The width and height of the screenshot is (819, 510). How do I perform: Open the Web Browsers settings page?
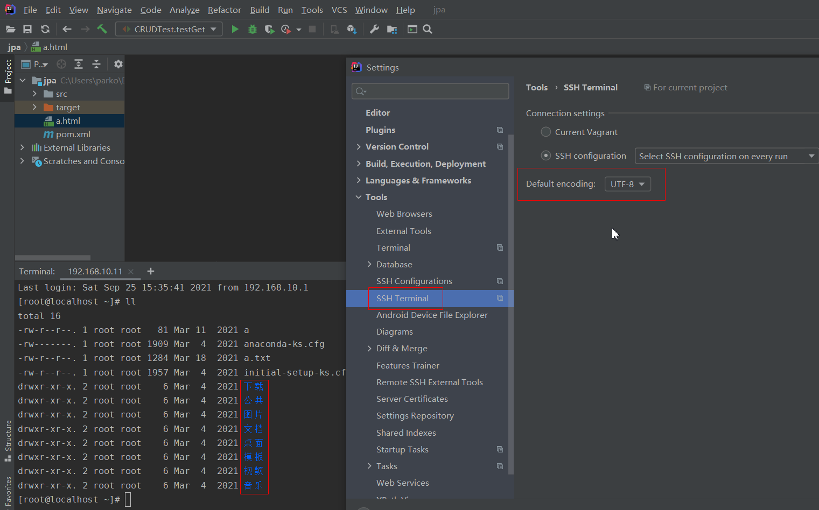(x=404, y=214)
